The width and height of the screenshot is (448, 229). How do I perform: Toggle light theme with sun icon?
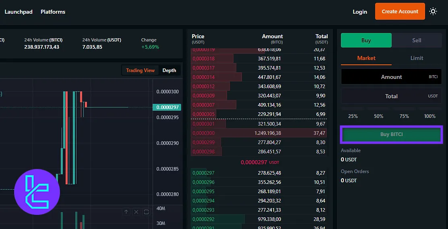[x=433, y=11]
